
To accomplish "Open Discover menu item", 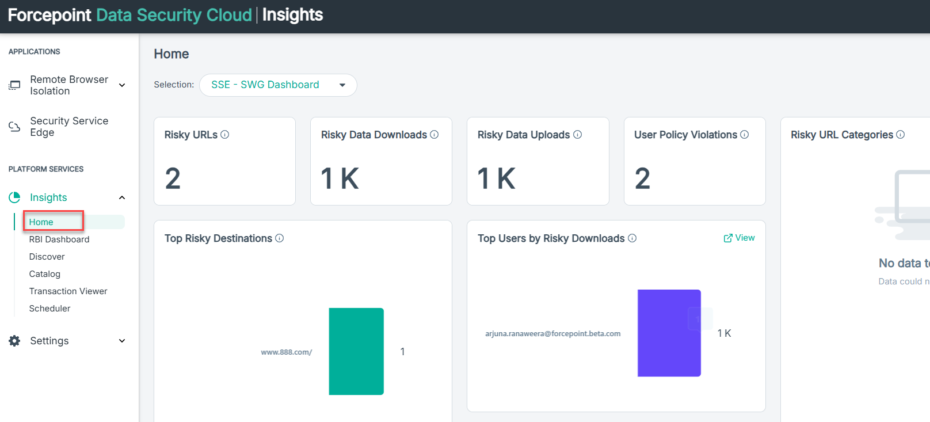I will coord(47,257).
